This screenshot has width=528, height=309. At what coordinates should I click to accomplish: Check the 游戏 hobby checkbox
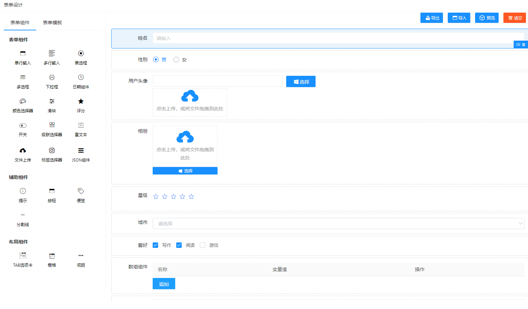tap(203, 245)
